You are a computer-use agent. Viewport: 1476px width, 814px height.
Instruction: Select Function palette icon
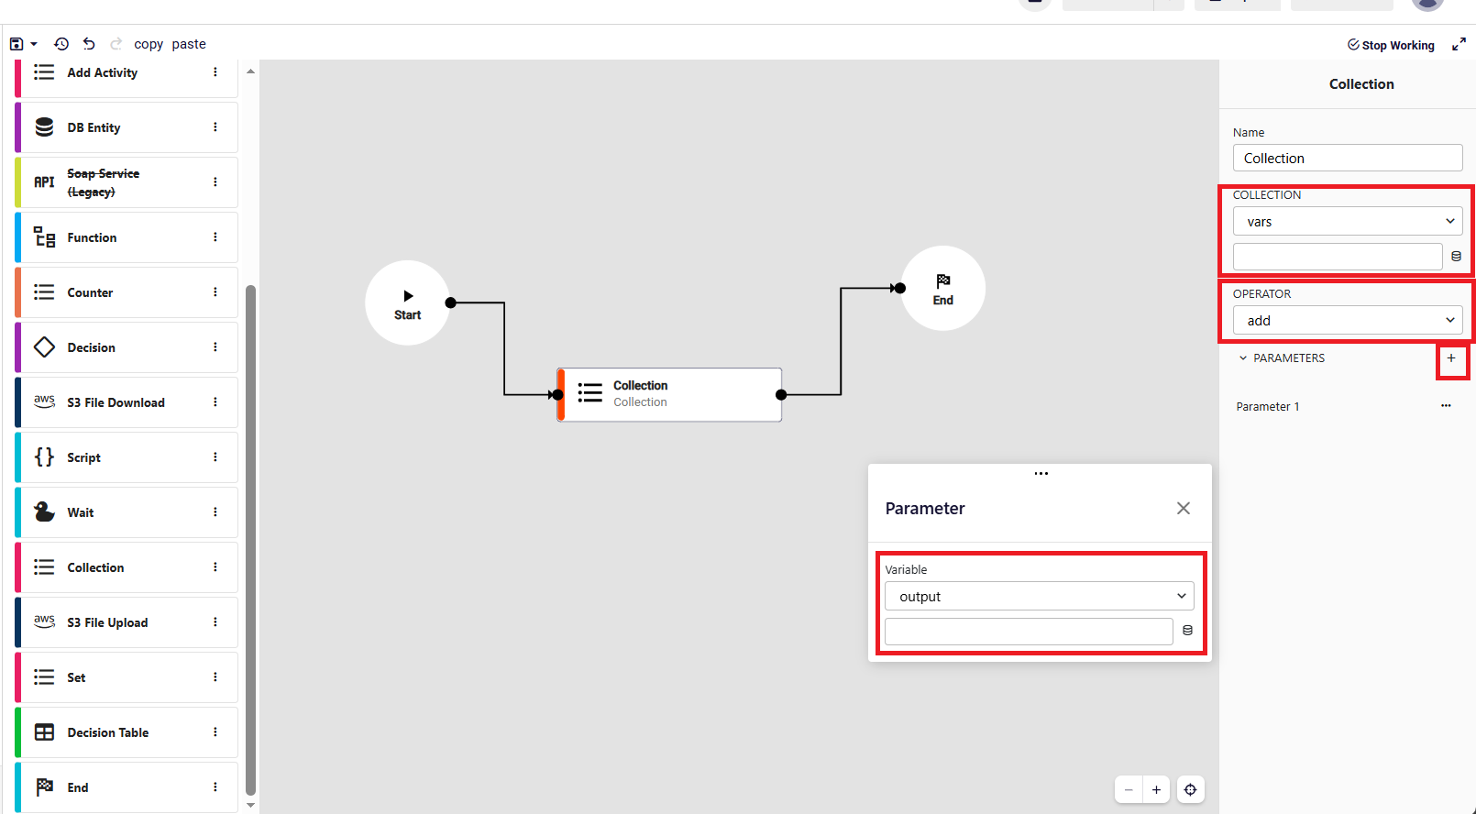click(x=44, y=237)
